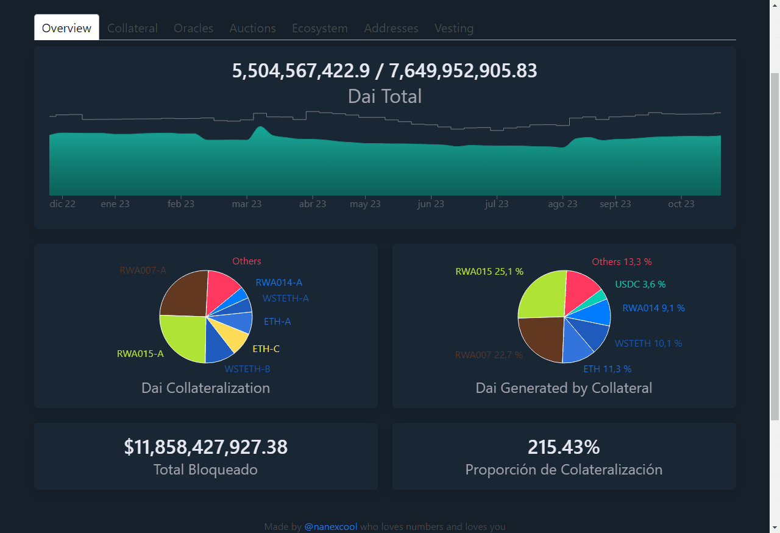The width and height of the screenshot is (780, 533).
Task: Click the 'RWA015 25,1 %' label
Action: click(489, 272)
